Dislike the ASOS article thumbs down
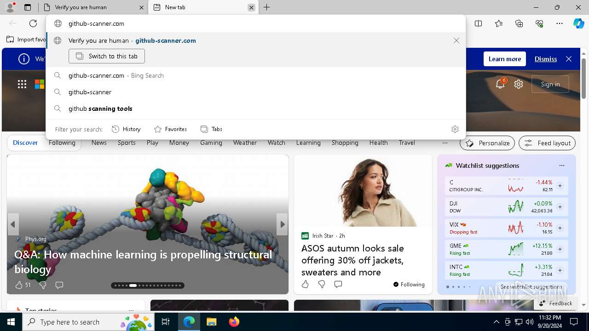Screen dimensions: 589x331 [x=322, y=284]
